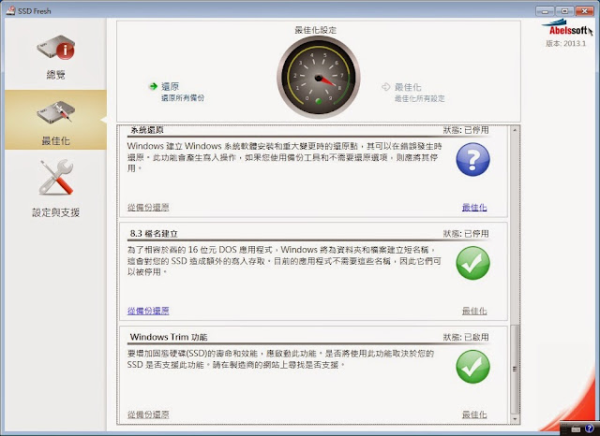Click 從備份還原 link in 系統還原 section
Screen dimensions: 600x436
click(148, 208)
